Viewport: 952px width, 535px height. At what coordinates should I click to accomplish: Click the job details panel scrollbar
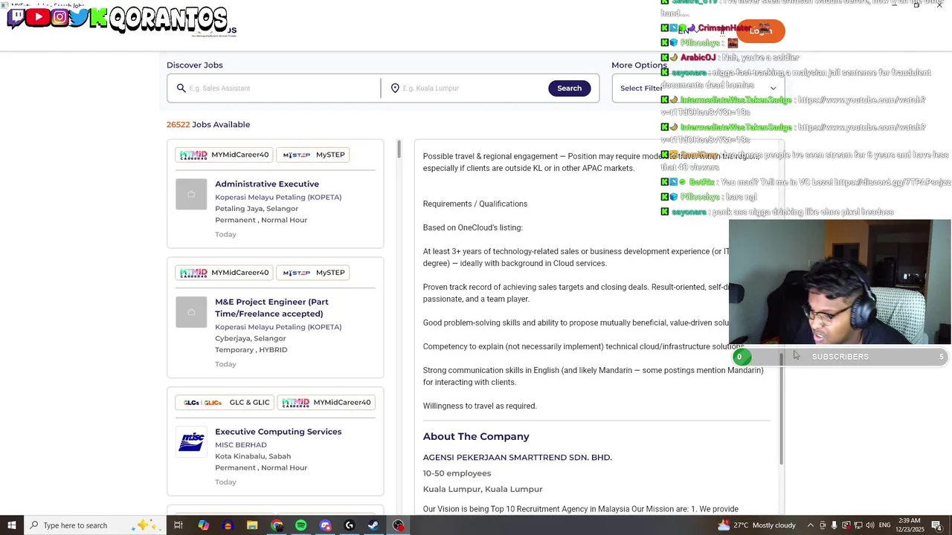tap(781, 409)
